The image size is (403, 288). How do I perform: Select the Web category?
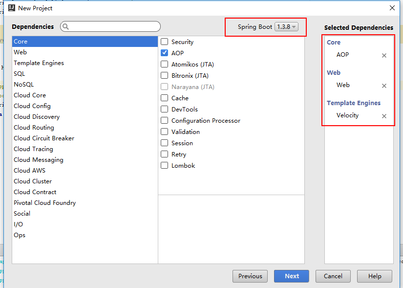tap(85, 52)
